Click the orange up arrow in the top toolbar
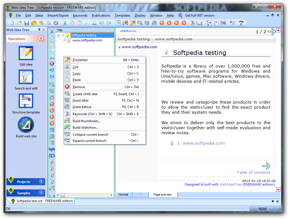This screenshot has width=289, height=219. point(162,23)
